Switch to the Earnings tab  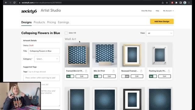pyautogui.click(x=63, y=22)
